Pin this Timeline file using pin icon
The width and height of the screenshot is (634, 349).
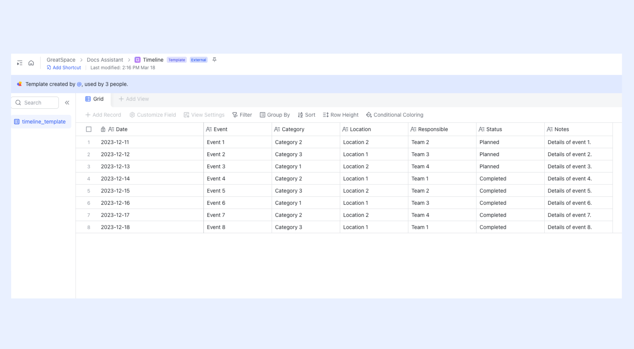[x=214, y=60]
